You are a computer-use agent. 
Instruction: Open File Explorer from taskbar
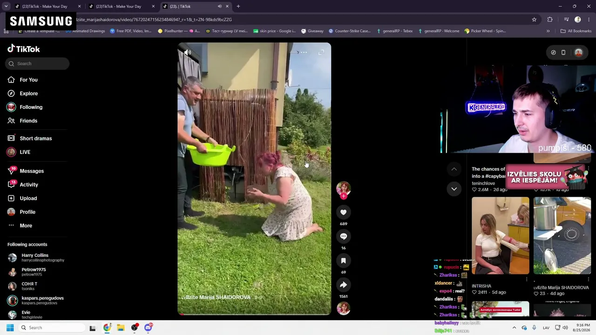point(121,328)
